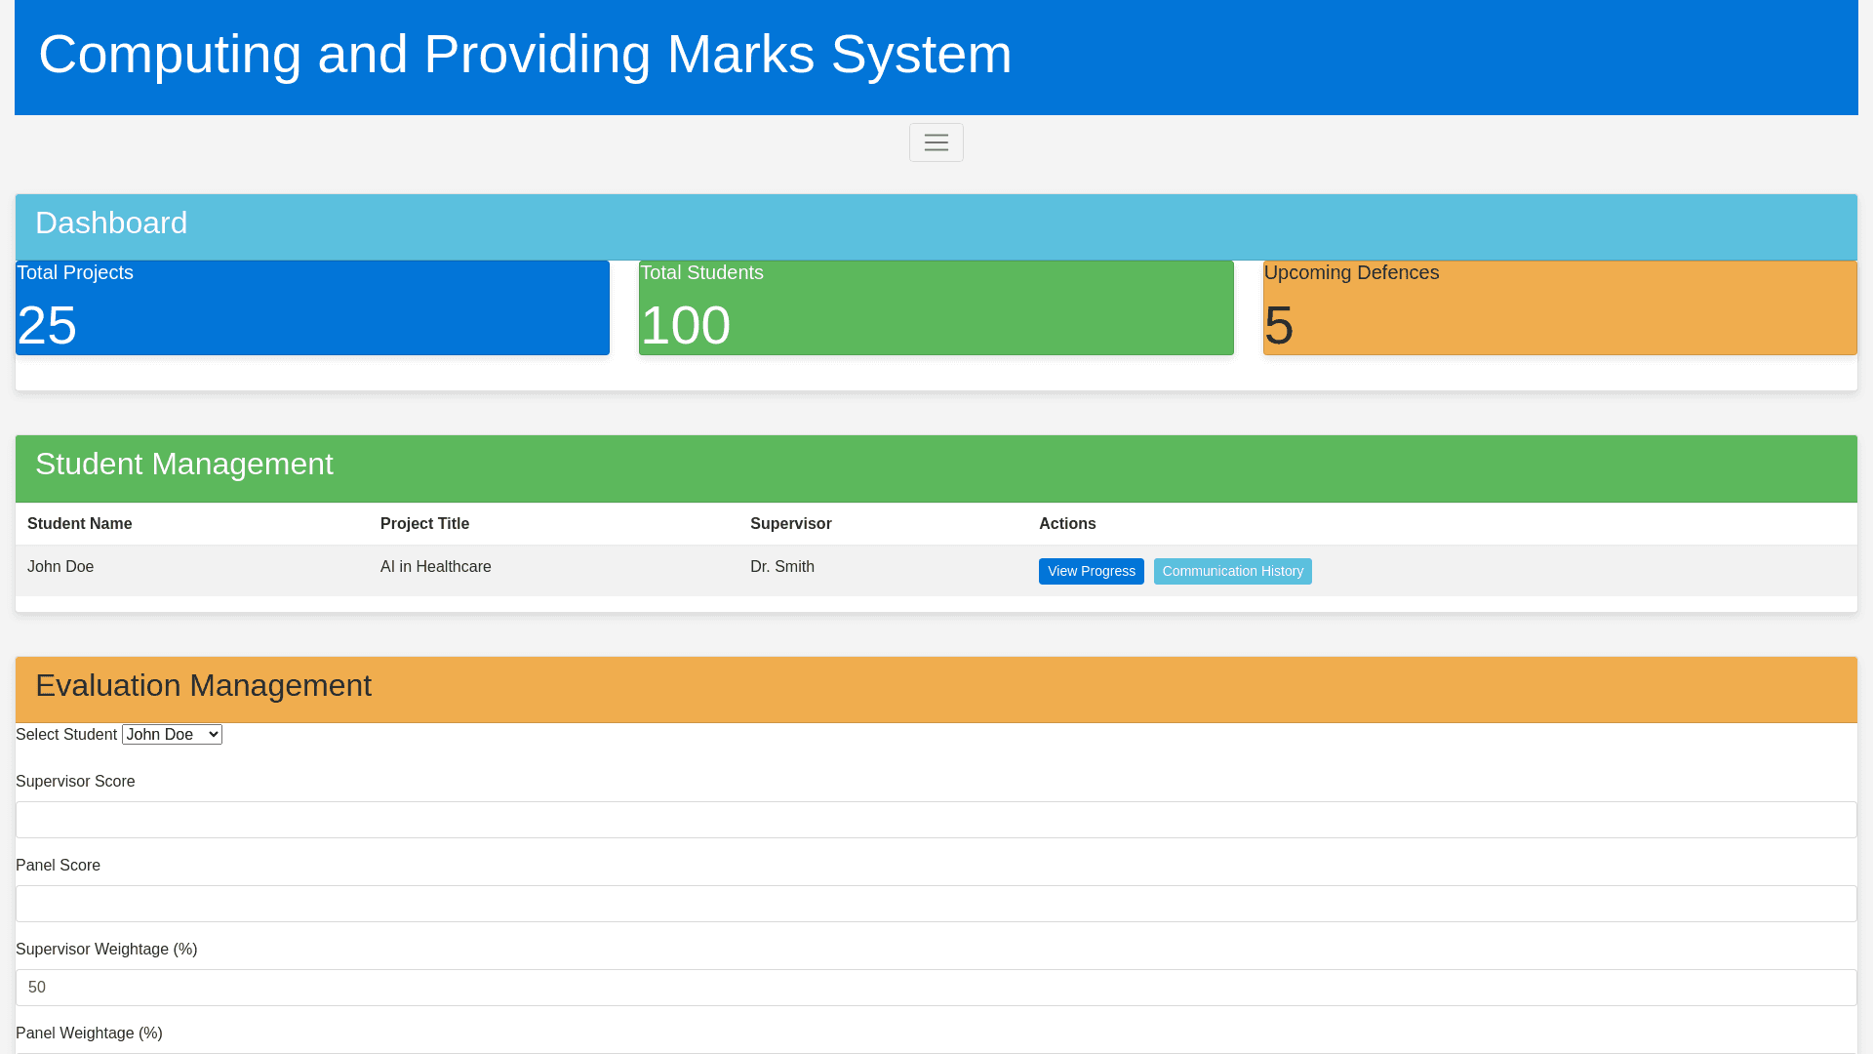Select the Upcoming Defences card
Viewport: 1873px width, 1054px height.
click(x=1559, y=307)
